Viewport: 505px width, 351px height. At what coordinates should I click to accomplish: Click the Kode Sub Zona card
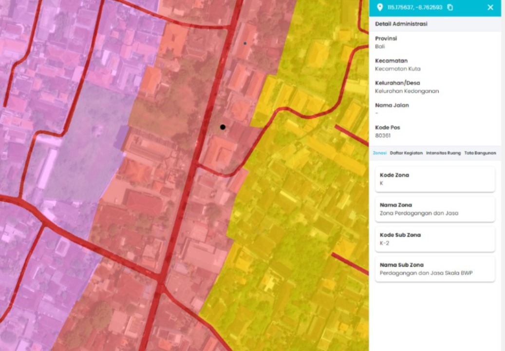point(435,239)
